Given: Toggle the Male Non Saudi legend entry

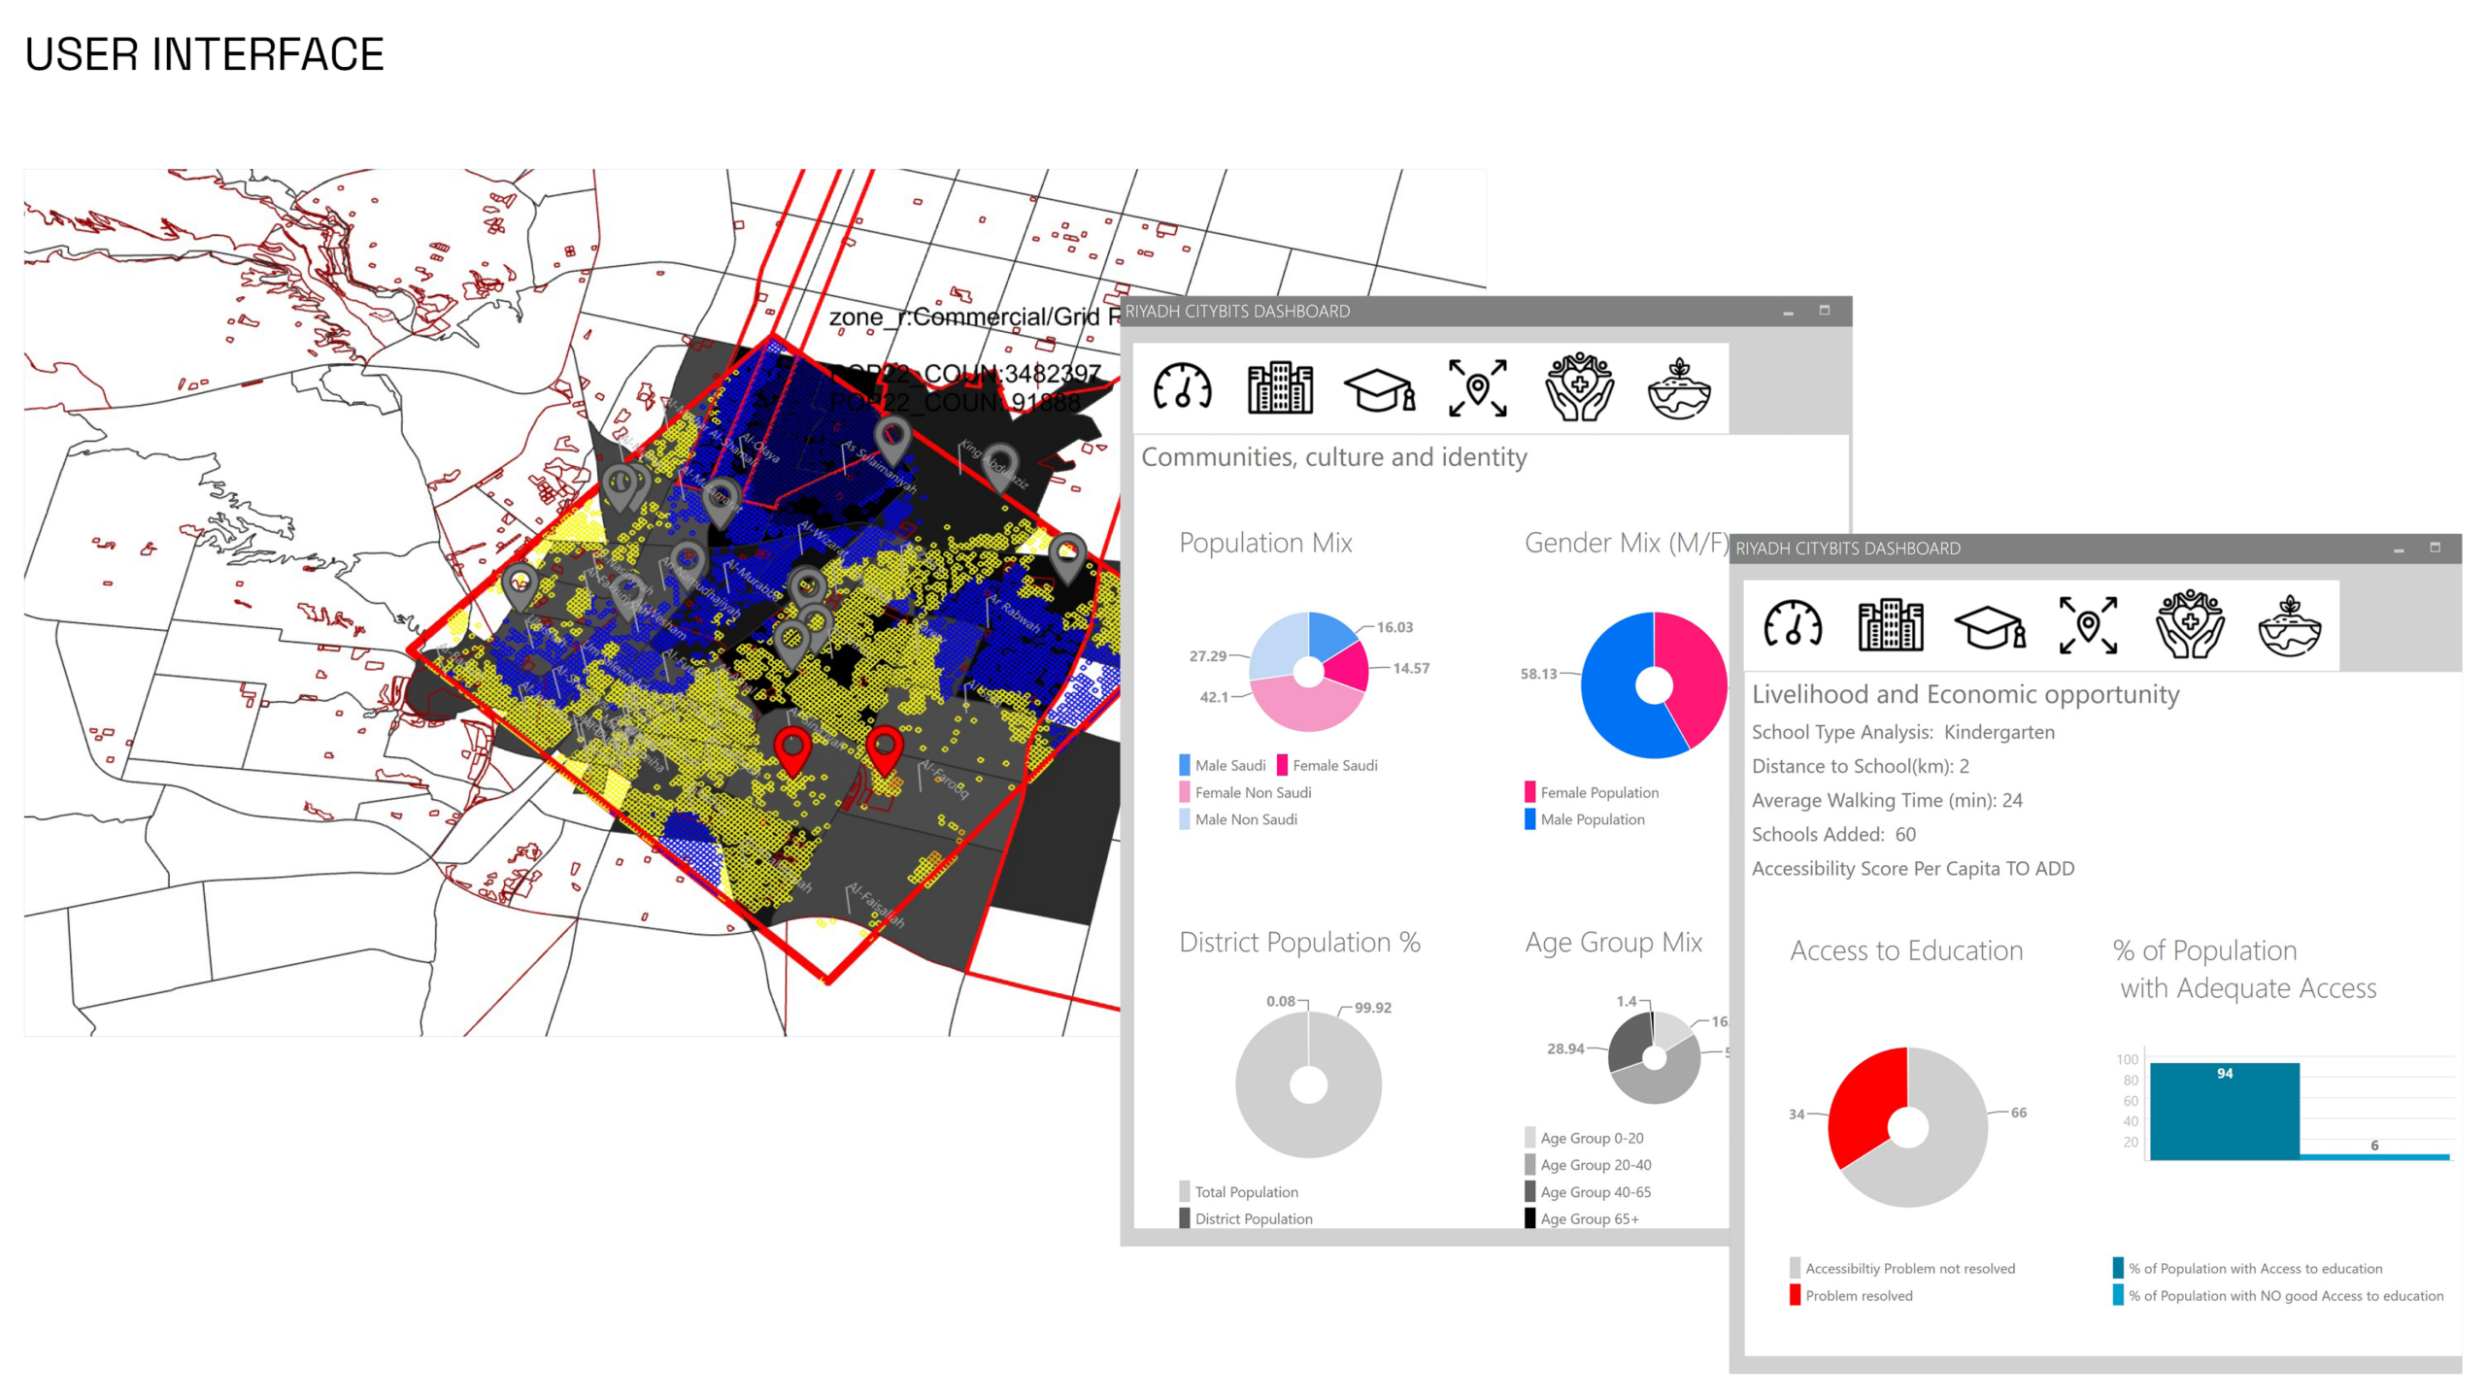Looking at the screenshot, I should click(x=1238, y=819).
